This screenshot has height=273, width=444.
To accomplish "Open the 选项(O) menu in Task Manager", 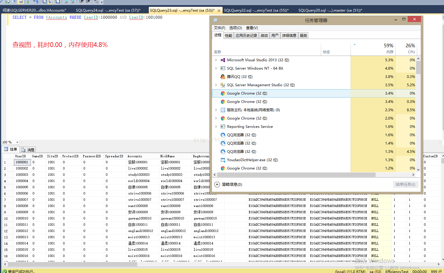I will 235,28.
